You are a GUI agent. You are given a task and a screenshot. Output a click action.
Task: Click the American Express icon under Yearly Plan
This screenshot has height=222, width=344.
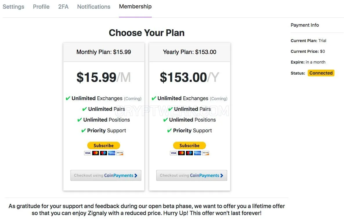pos(198,153)
